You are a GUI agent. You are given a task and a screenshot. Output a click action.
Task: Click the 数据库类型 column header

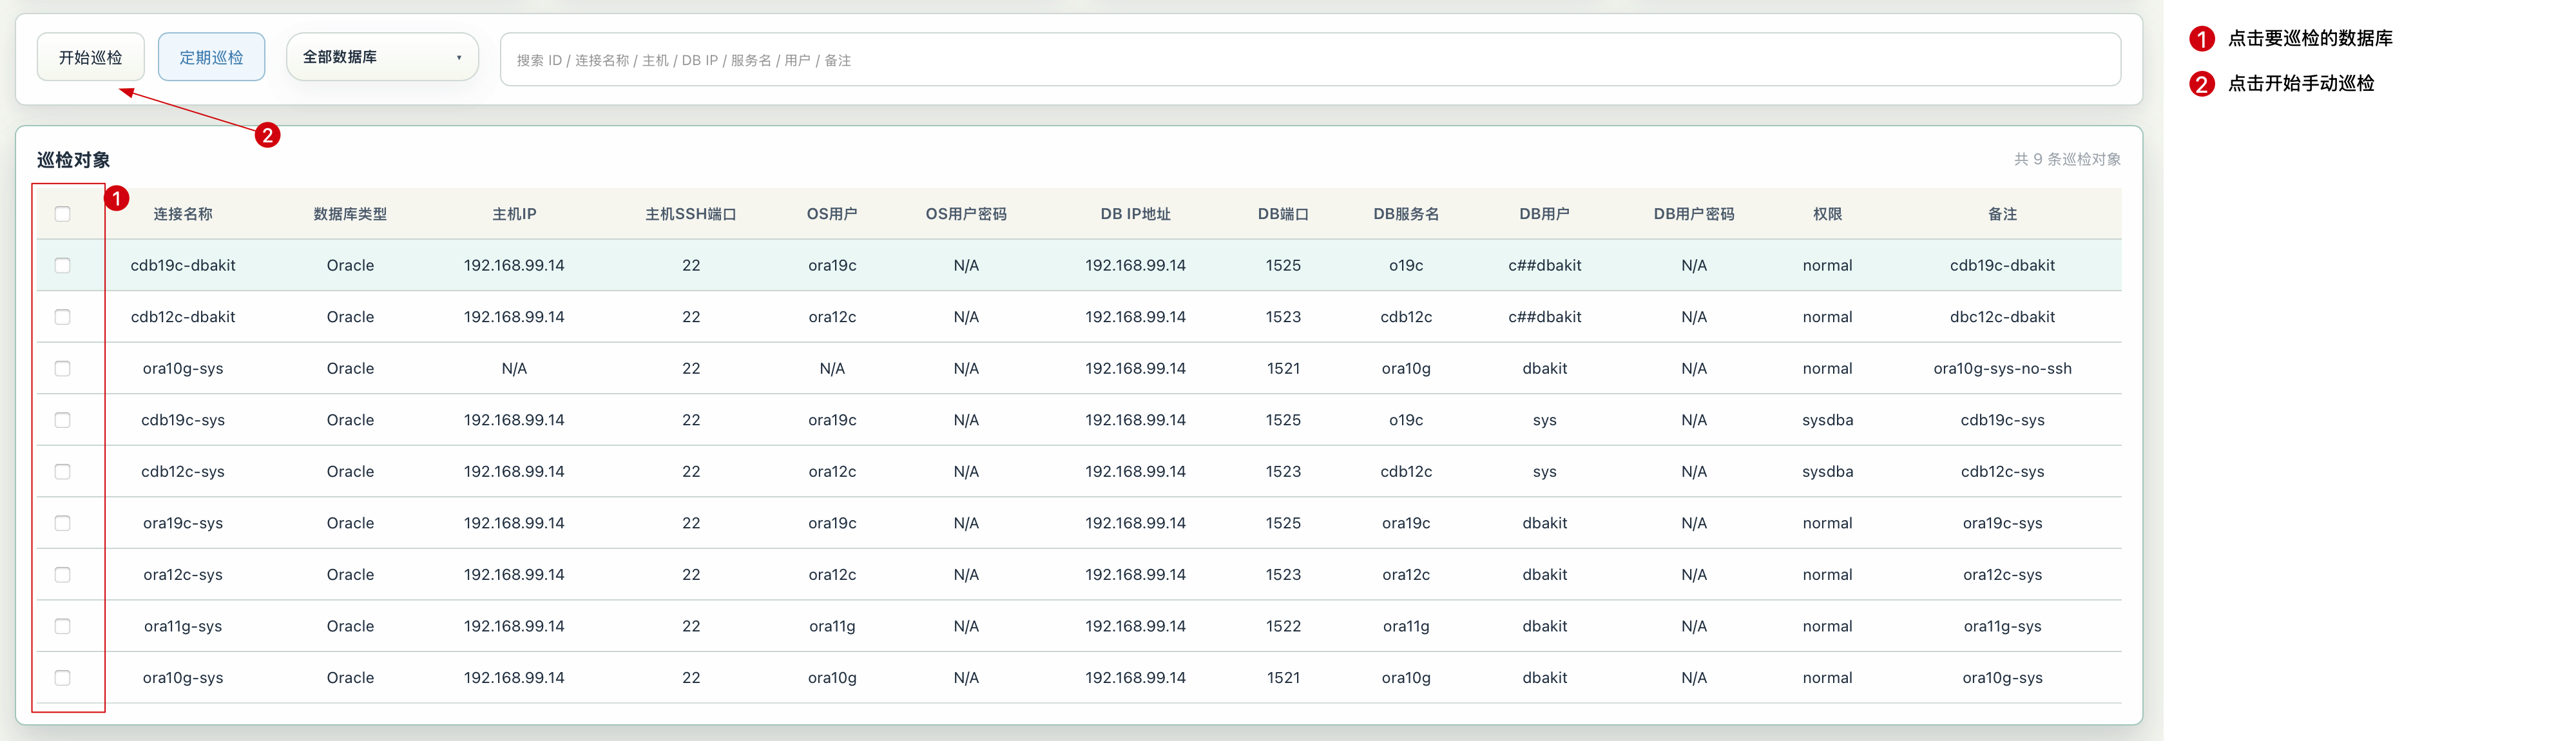pos(350,214)
